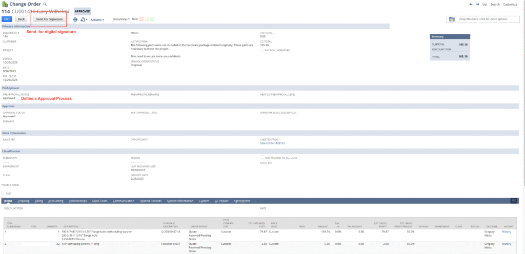This screenshot has height=254, width=525.
Task: Go to previous record with left arrow
Action: [471, 4]
